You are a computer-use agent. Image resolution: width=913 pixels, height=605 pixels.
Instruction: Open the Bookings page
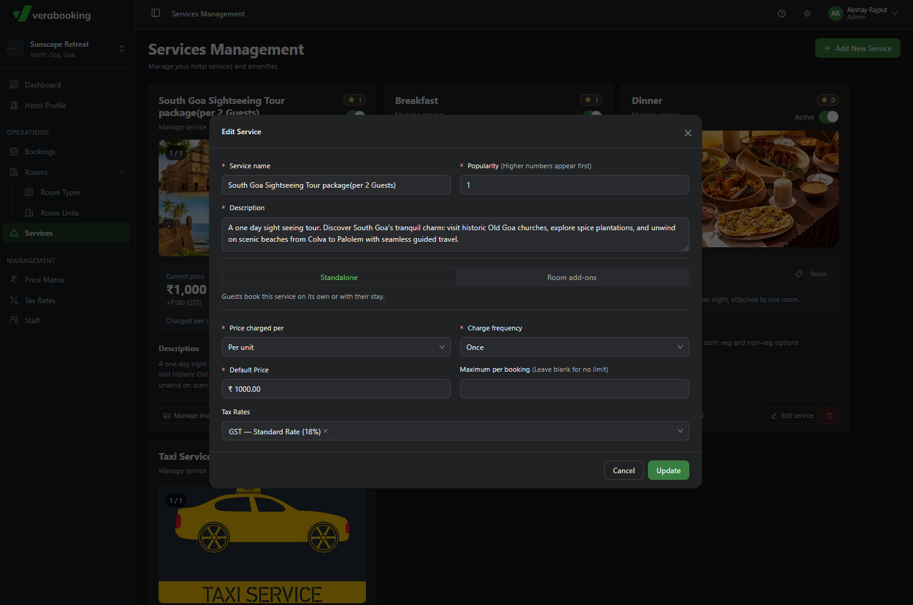coord(66,152)
